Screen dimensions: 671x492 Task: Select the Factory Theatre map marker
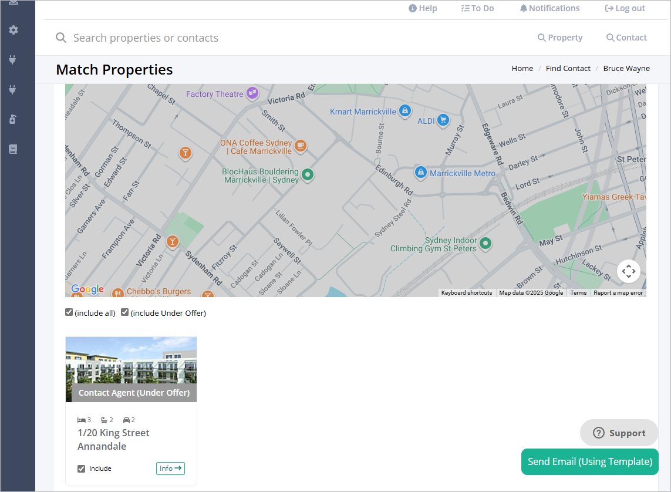point(252,93)
